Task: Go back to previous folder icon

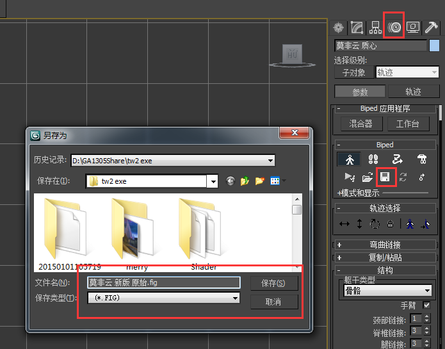Action: (231, 181)
